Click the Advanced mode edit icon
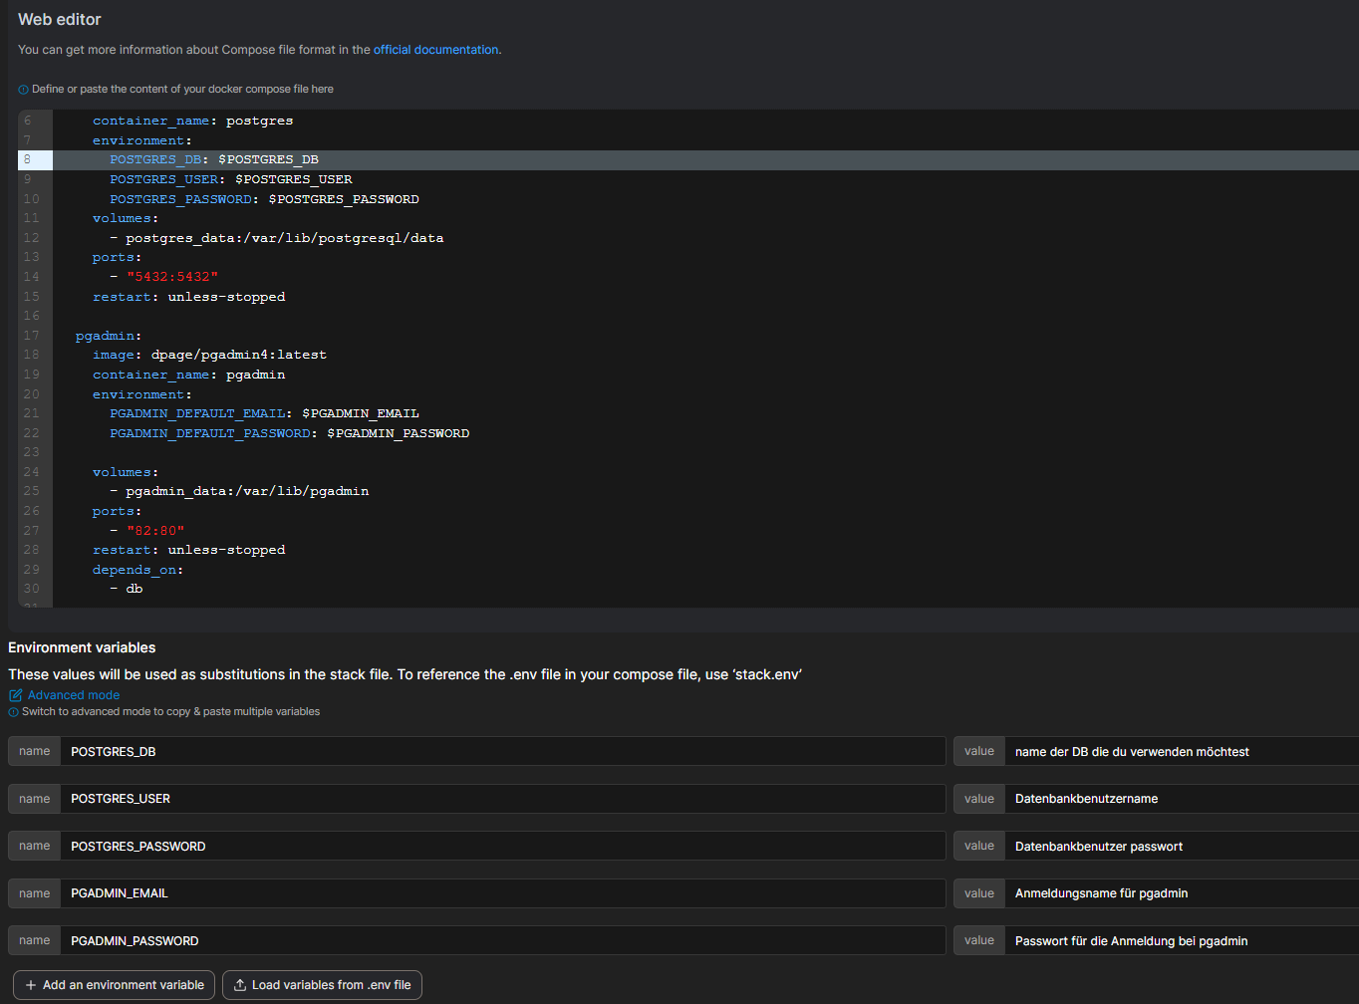1359x1004 pixels. pos(16,695)
